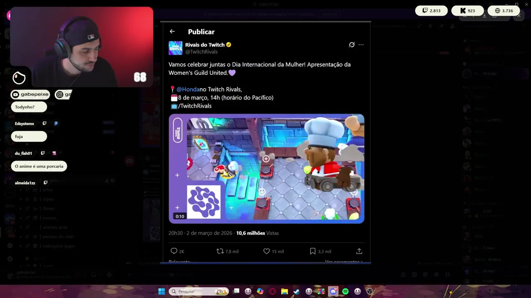Click the Rivais do Twitch display name
The width and height of the screenshot is (531, 298).
pos(205,45)
